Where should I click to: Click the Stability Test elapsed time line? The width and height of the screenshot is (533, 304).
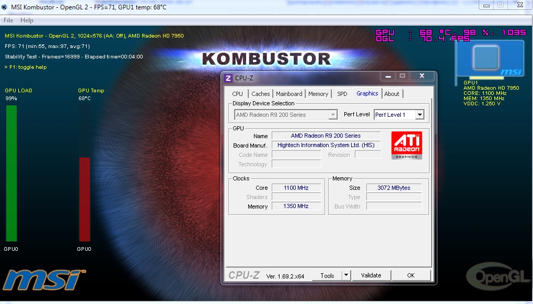(x=74, y=57)
